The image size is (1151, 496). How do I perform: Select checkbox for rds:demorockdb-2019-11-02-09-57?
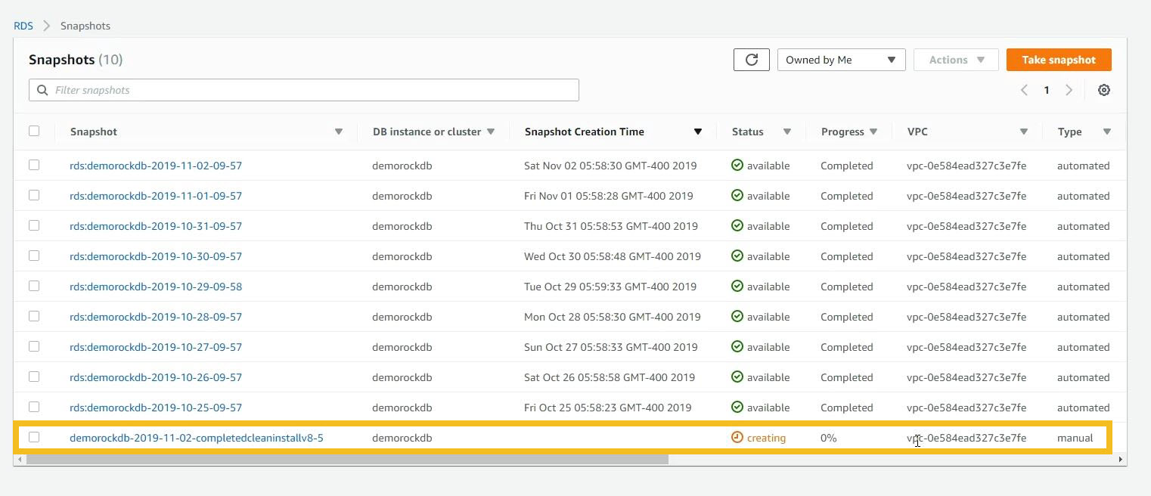[x=34, y=165]
